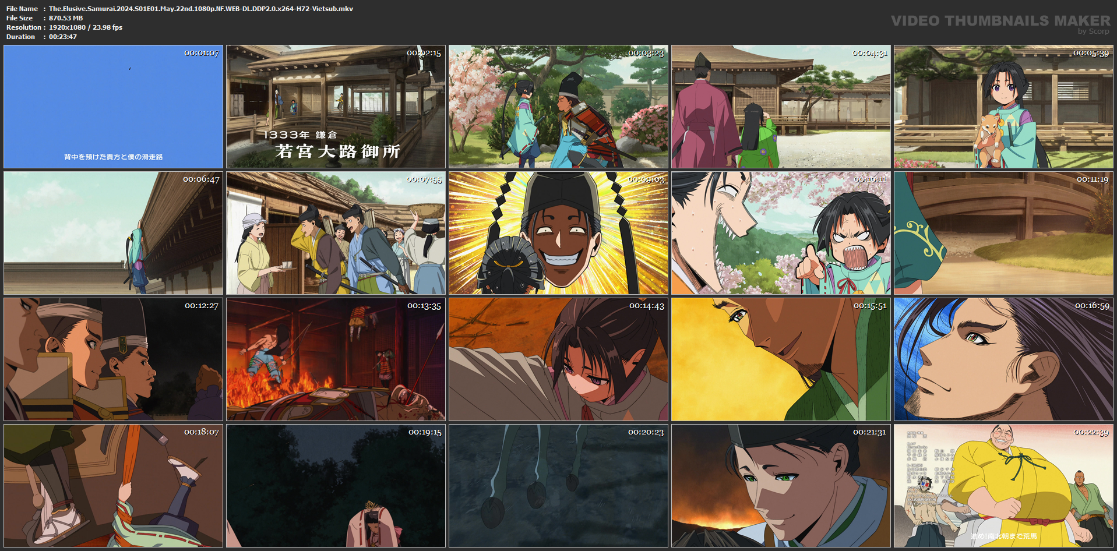Select the thumbnail timestamped 00:19:15
This screenshot has width=1117, height=551.
coord(336,486)
